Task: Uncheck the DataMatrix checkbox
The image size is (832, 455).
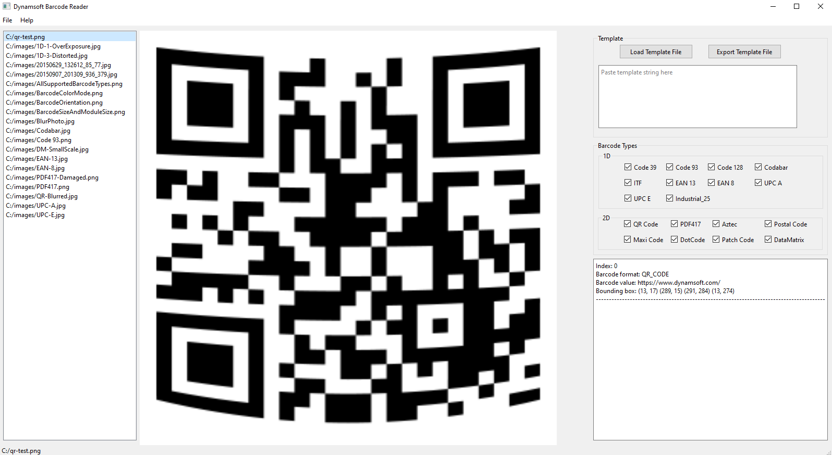Action: 768,239
